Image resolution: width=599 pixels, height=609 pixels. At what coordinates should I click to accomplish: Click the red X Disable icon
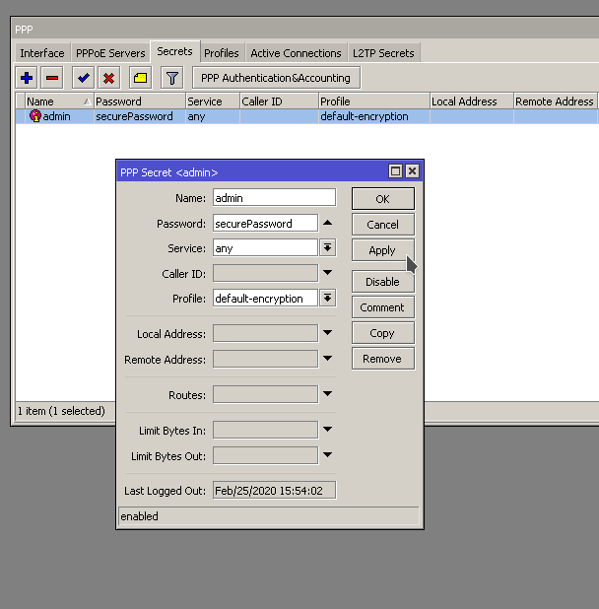[x=109, y=78]
